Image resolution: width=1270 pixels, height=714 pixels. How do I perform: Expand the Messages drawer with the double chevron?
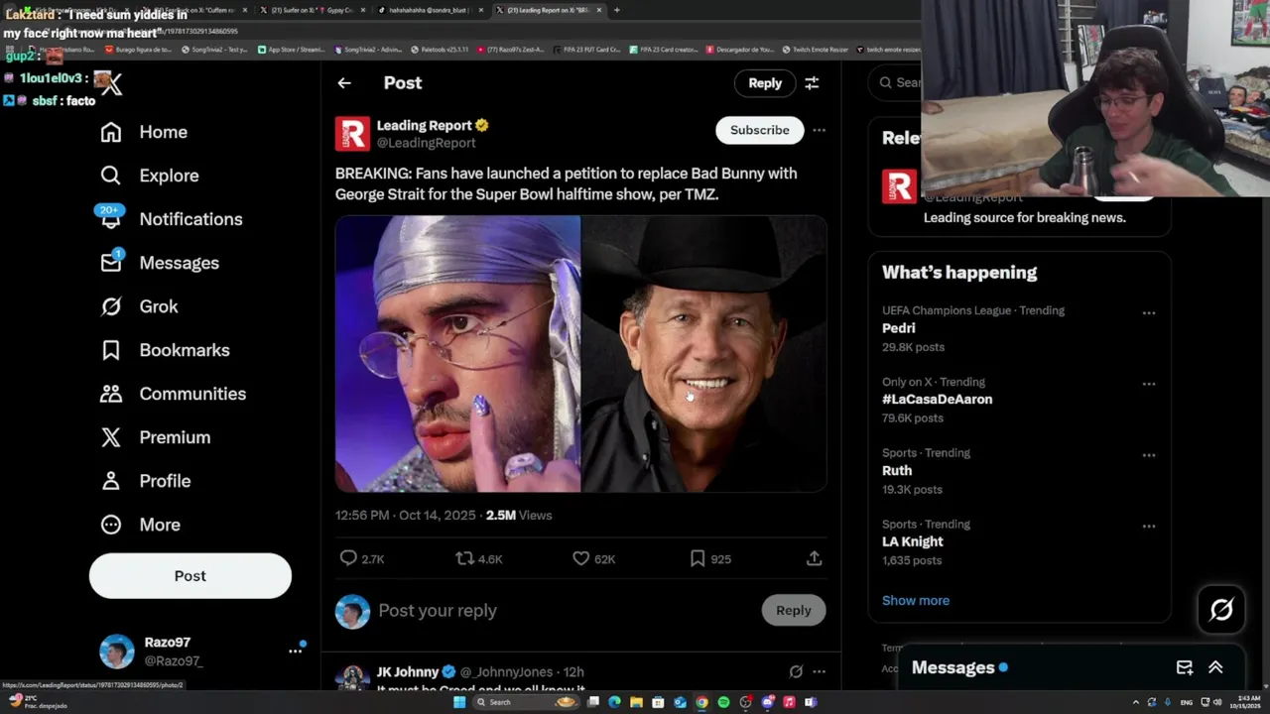click(1215, 667)
